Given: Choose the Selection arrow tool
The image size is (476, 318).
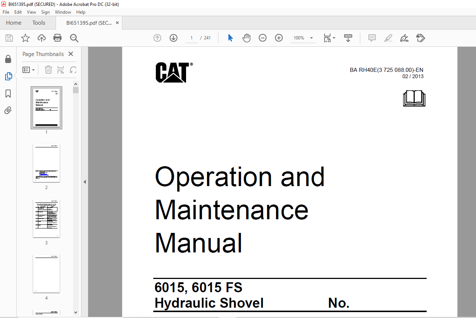Looking at the screenshot, I should [231, 38].
